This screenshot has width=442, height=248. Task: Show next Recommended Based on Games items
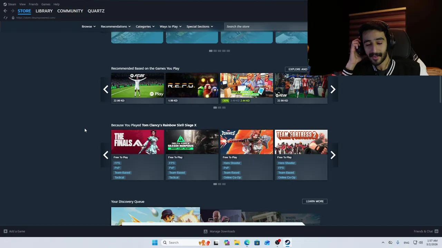pyautogui.click(x=333, y=90)
